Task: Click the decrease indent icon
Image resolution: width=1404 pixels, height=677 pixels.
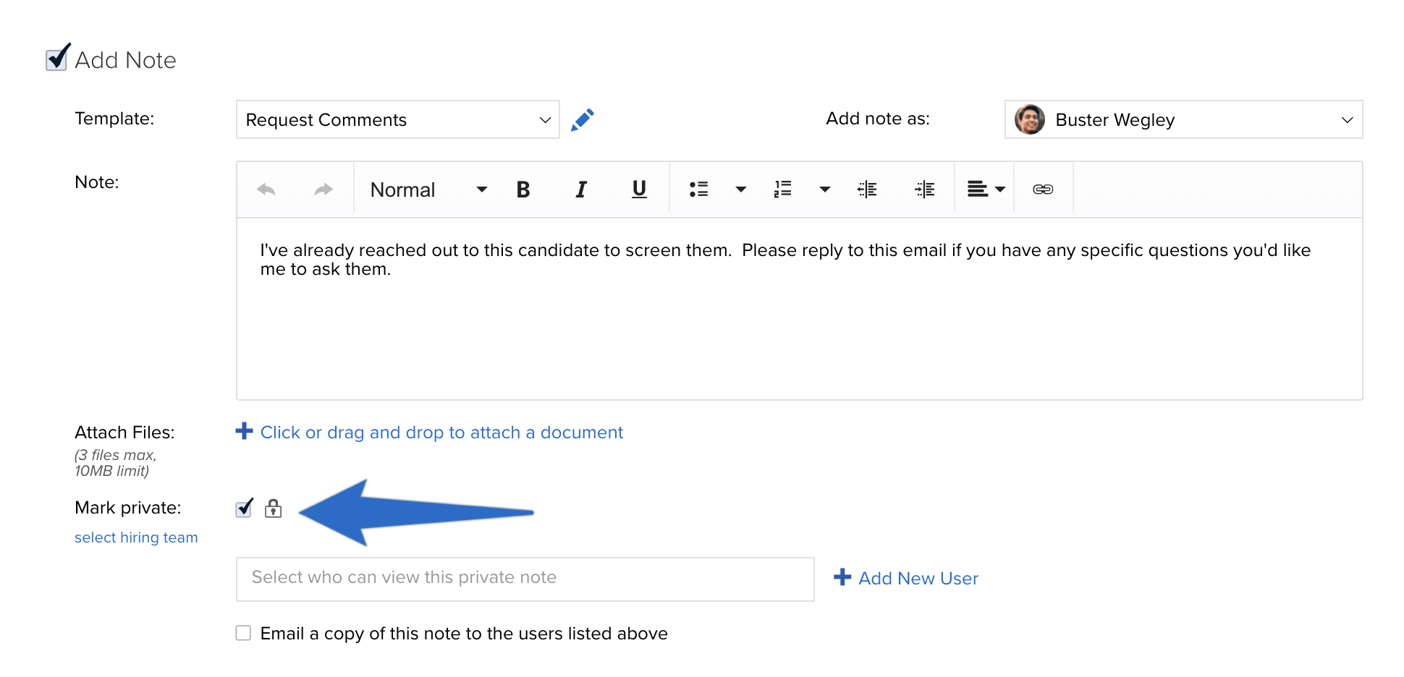Action: point(867,190)
